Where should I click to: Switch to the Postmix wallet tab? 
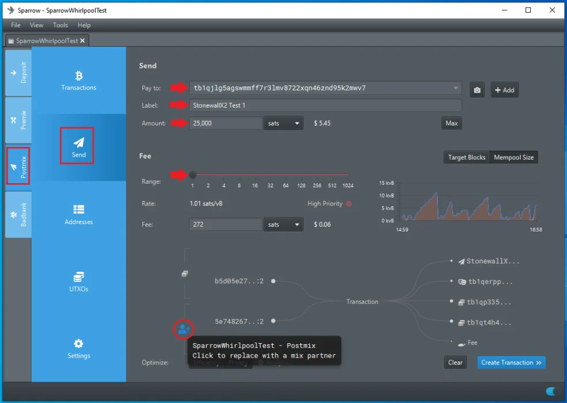18,166
